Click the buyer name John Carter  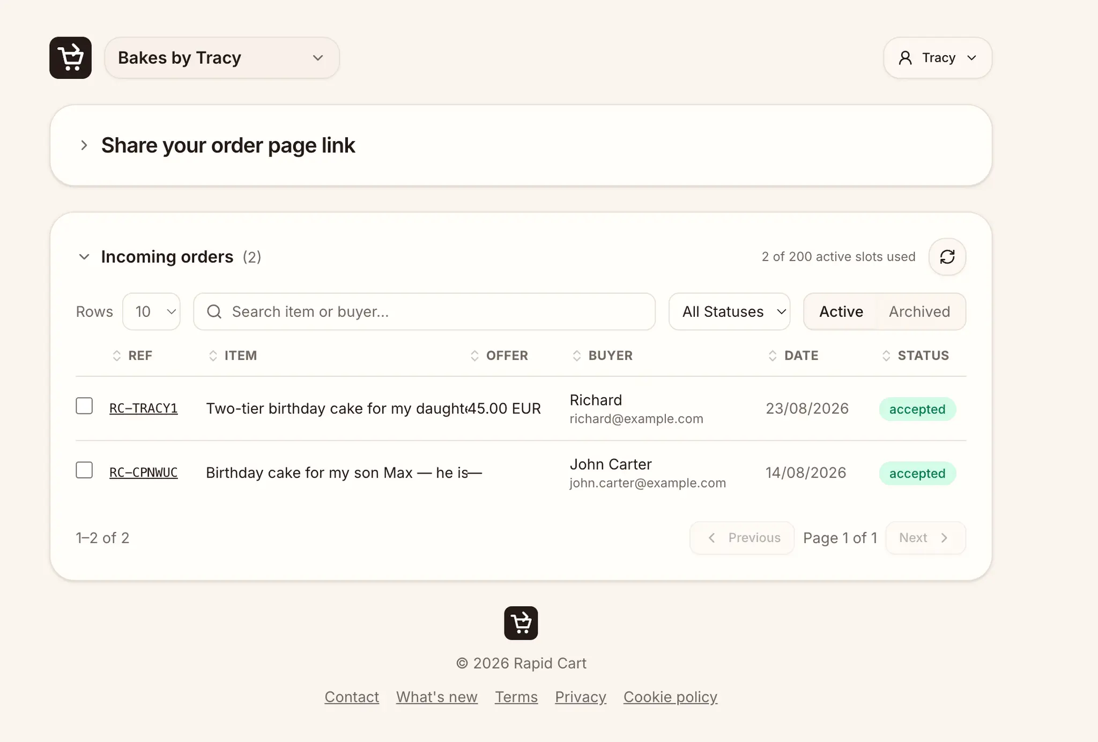pos(611,464)
